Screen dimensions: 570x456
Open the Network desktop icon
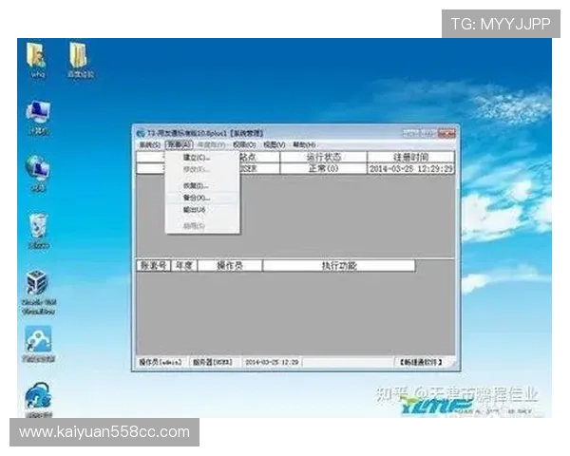[x=38, y=171]
